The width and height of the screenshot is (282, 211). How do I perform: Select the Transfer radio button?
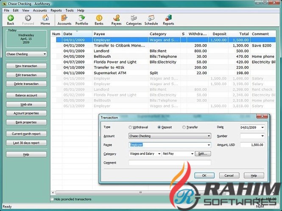tap(184, 127)
